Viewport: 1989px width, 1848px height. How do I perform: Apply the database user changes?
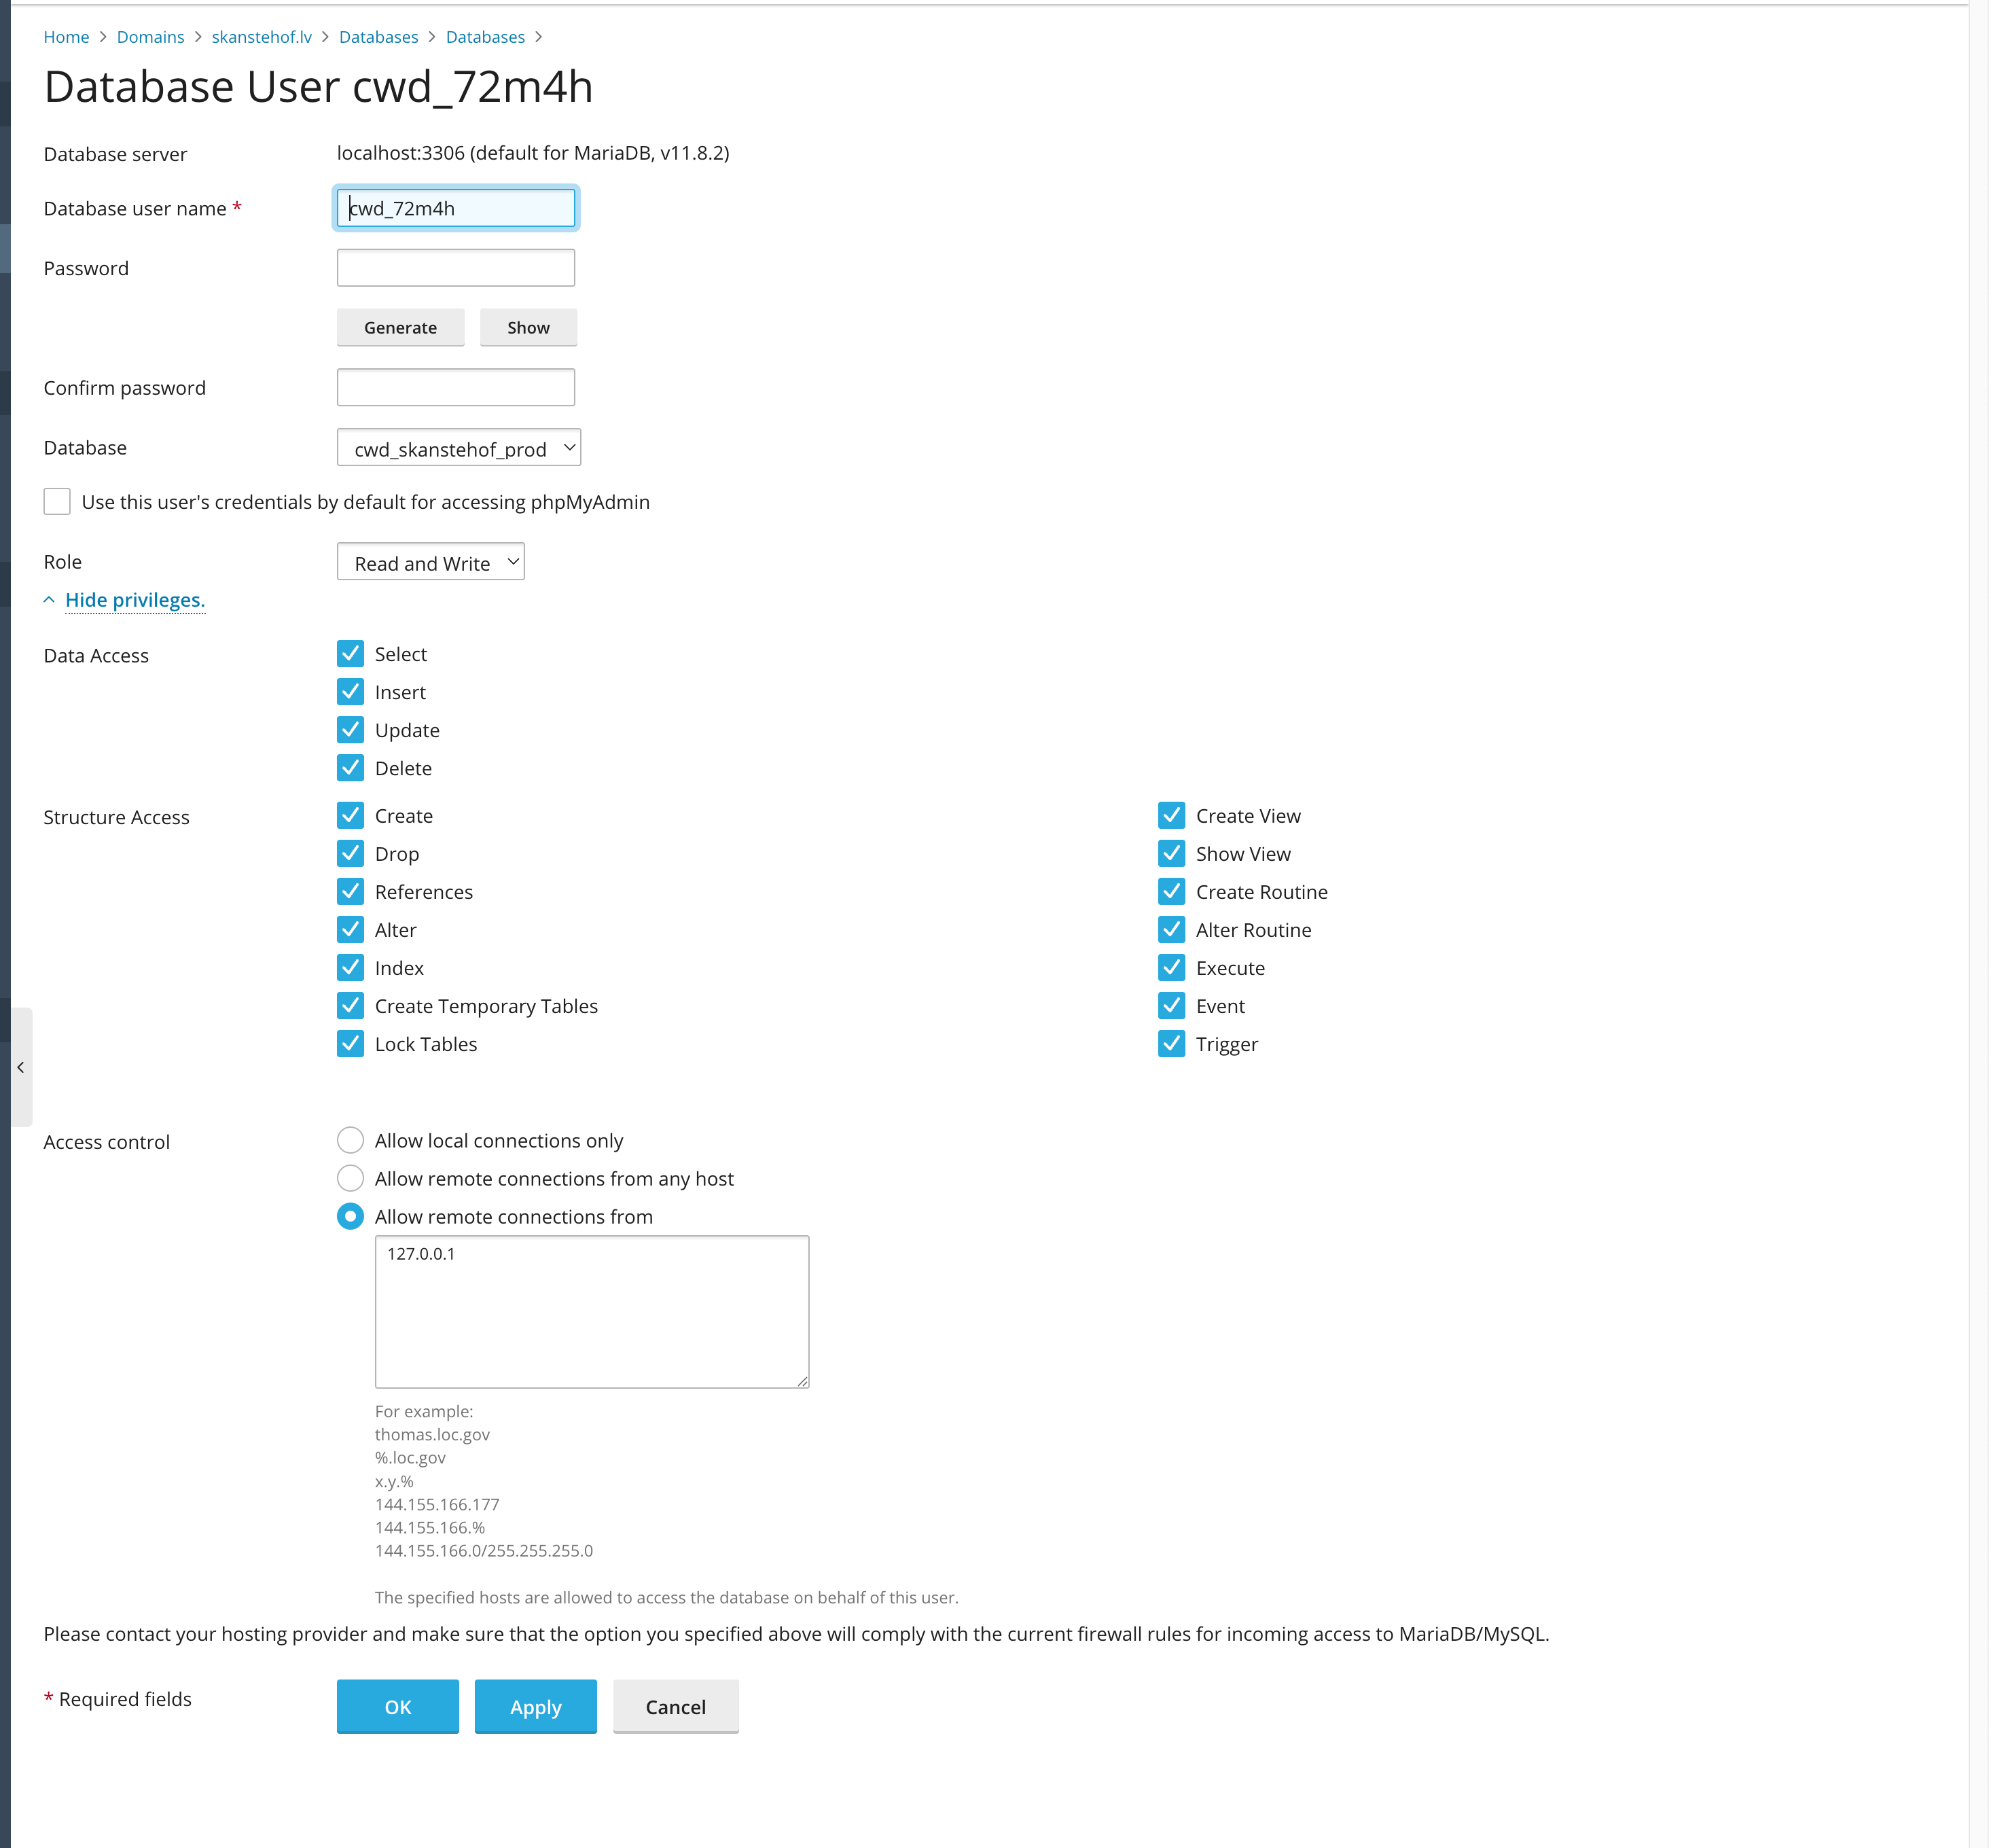click(x=536, y=1707)
